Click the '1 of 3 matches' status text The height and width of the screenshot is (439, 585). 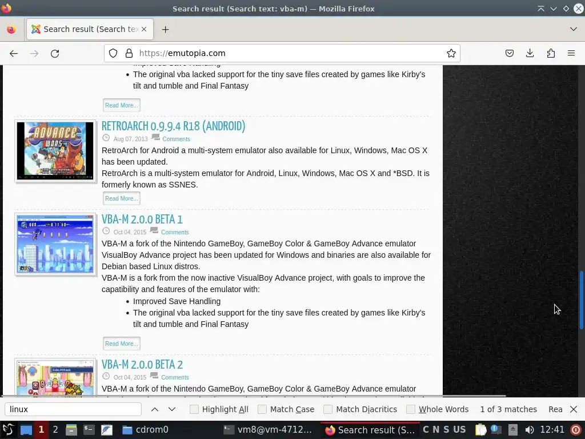pyautogui.click(x=508, y=409)
